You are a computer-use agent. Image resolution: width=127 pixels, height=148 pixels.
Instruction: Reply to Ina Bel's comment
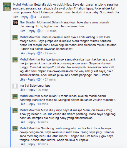click(31, 90)
